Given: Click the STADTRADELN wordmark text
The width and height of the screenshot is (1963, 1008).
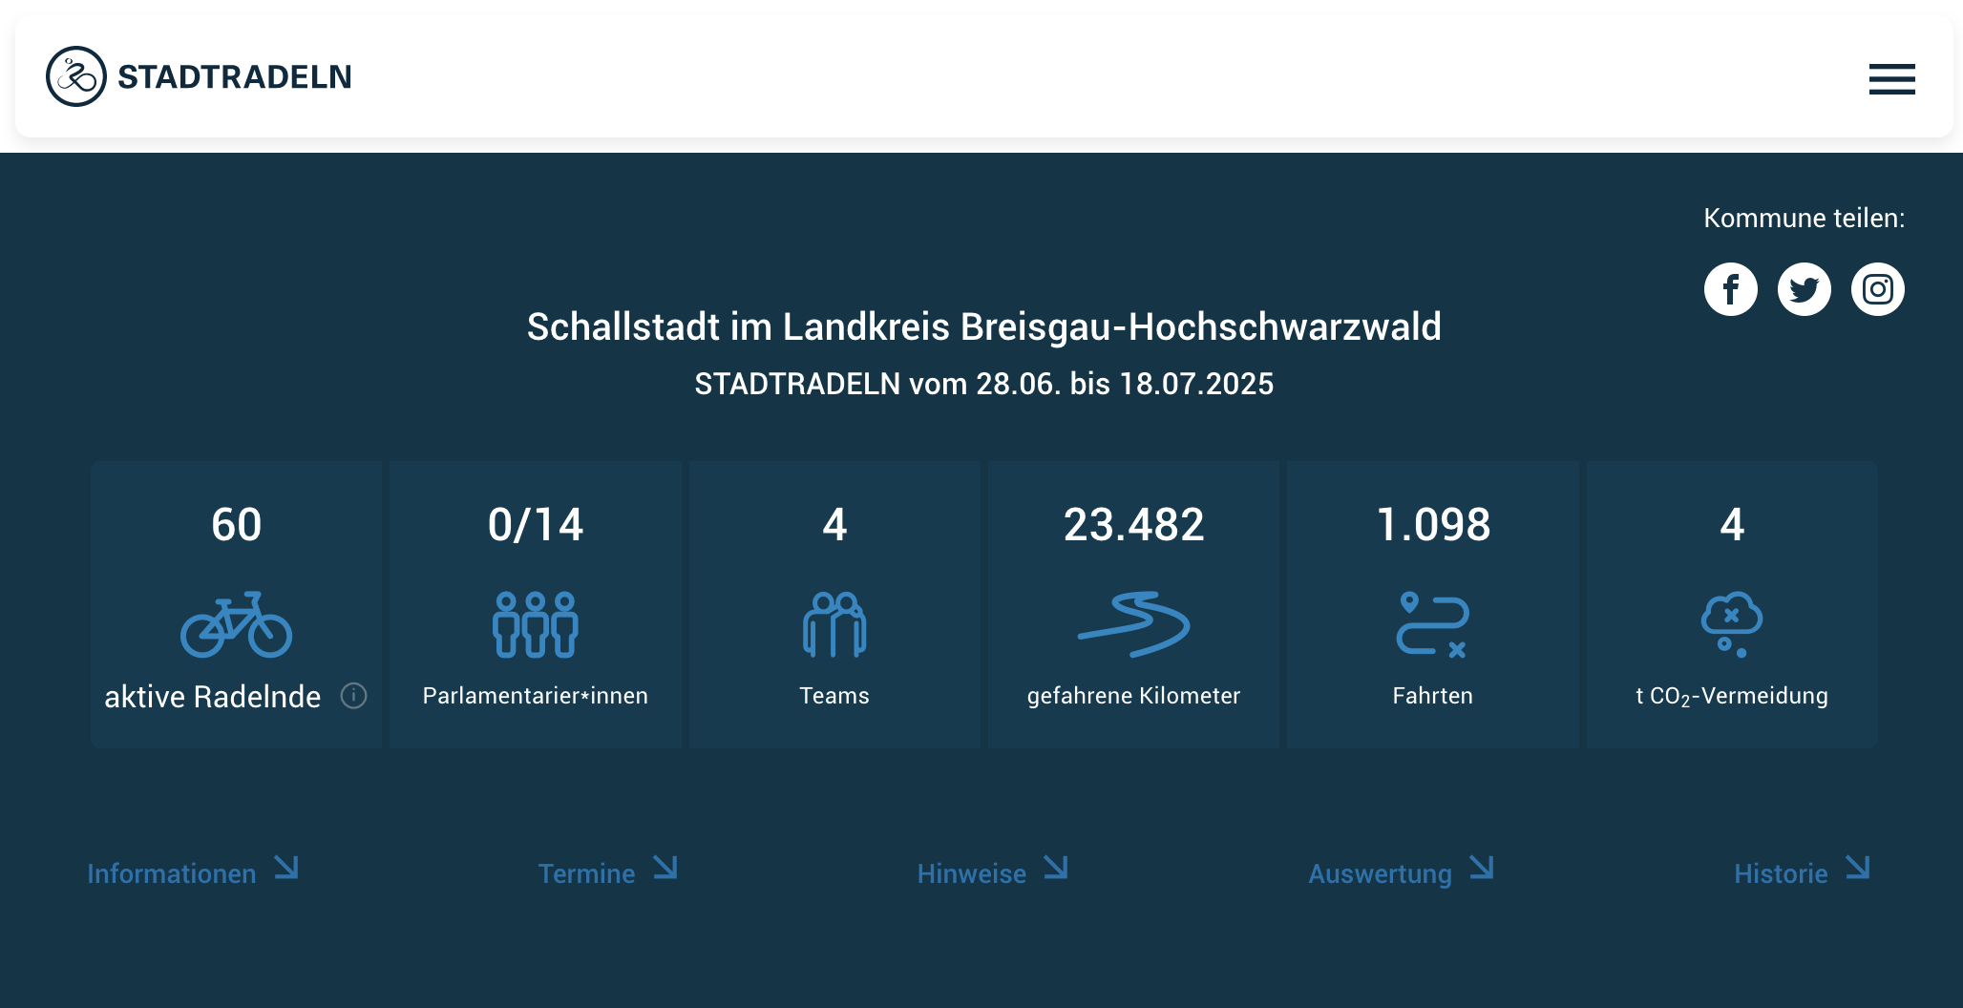Looking at the screenshot, I should click(x=234, y=76).
